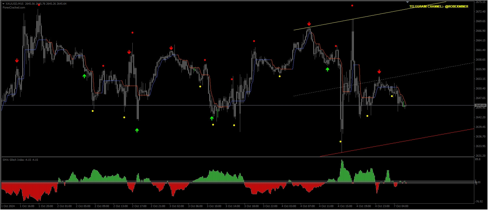Screen dimensions: 488x210
Task: Click the SMA Glitch Index -4.15 label
Action: pyautogui.click(x=20, y=160)
